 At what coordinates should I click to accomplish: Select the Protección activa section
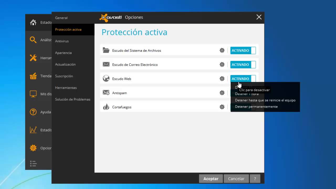point(73,29)
